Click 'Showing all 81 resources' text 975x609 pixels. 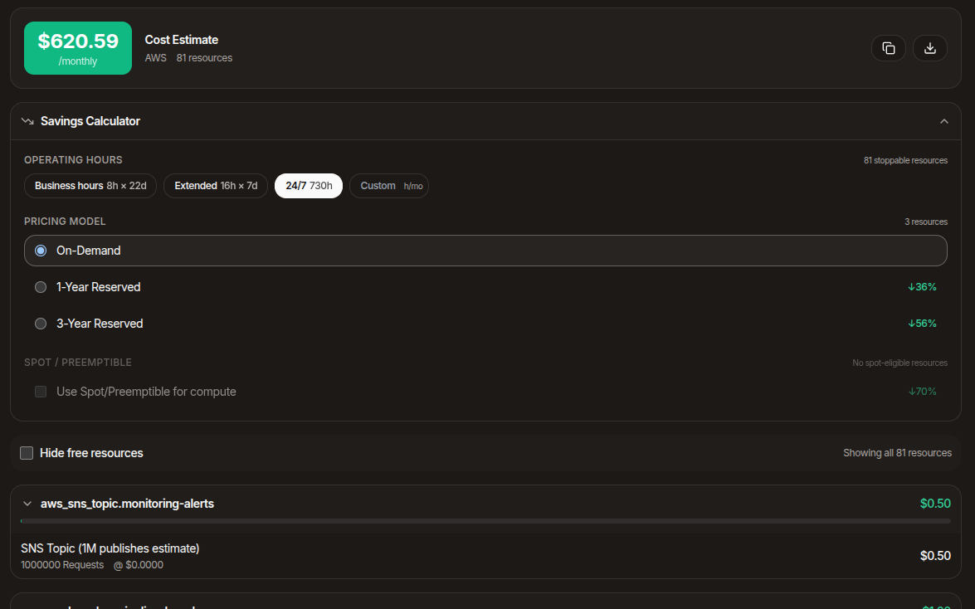click(x=897, y=453)
